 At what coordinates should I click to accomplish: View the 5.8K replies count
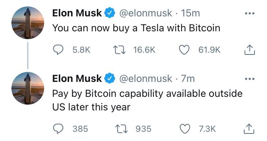[82, 50]
